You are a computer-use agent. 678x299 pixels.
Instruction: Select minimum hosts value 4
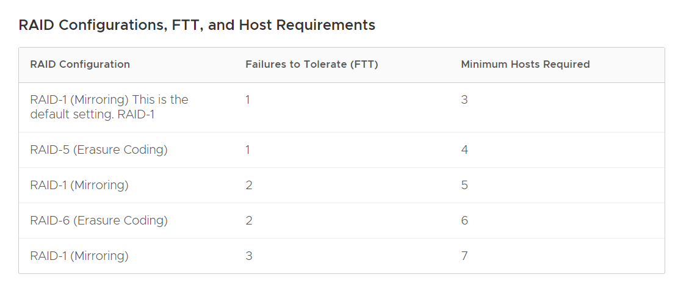(x=464, y=149)
